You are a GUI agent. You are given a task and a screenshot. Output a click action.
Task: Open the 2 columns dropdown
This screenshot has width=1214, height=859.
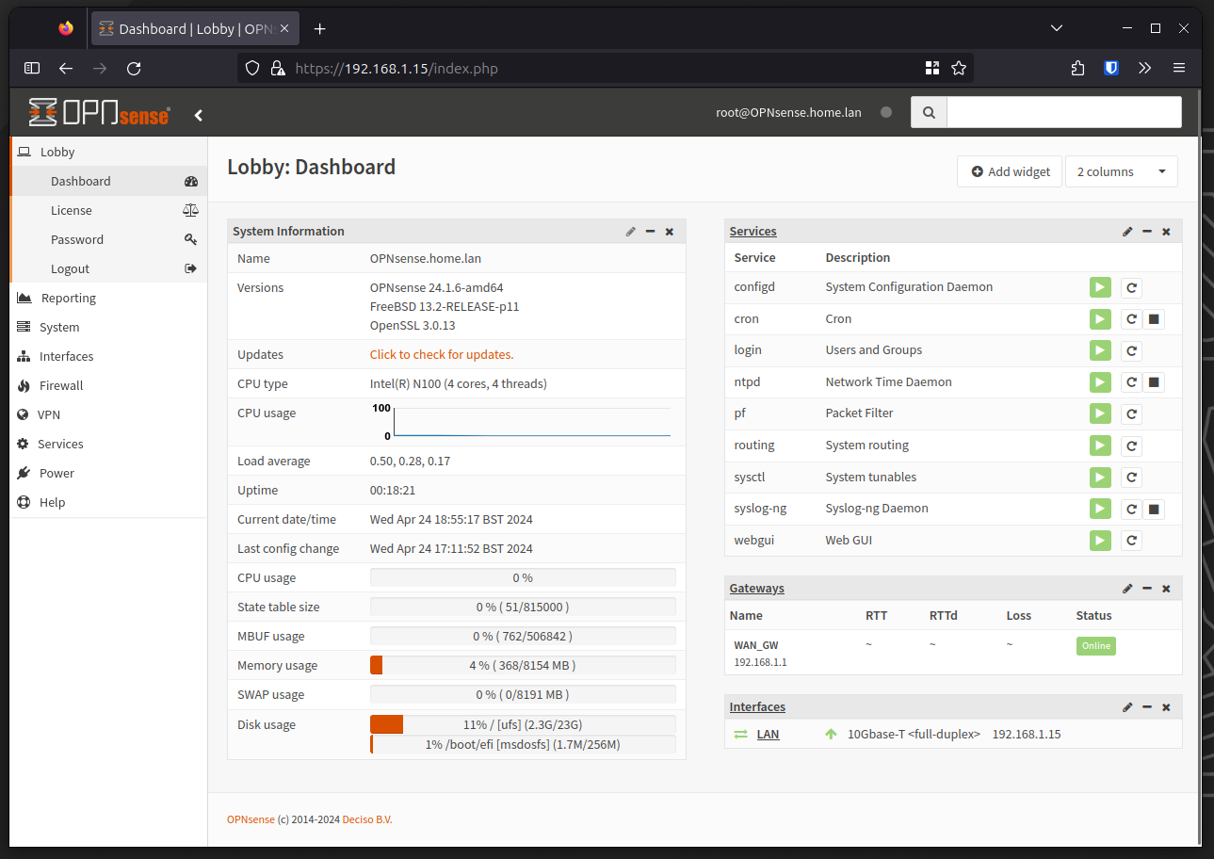click(x=1122, y=171)
